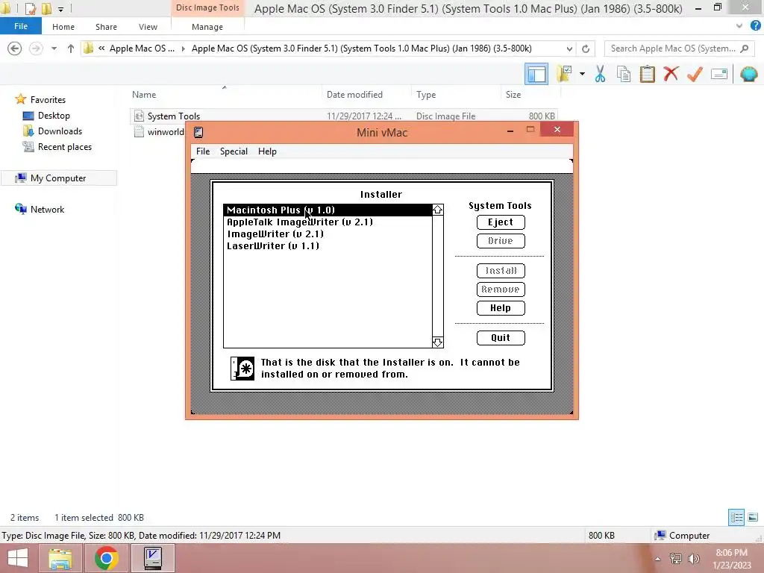Open Mini vMac Help menu

(267, 151)
